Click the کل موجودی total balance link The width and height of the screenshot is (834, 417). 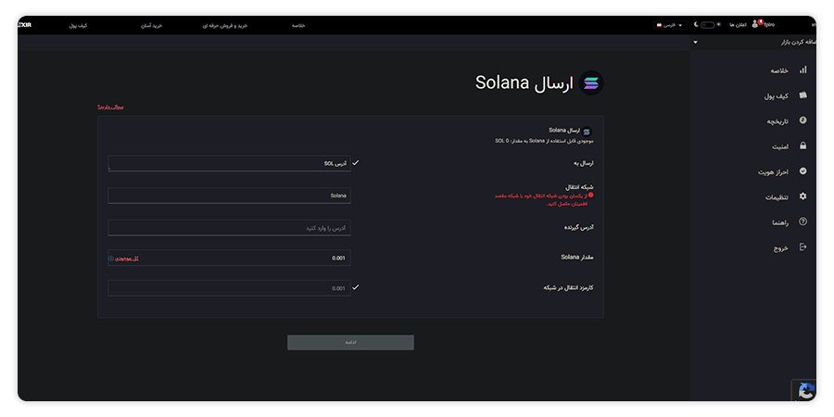128,259
